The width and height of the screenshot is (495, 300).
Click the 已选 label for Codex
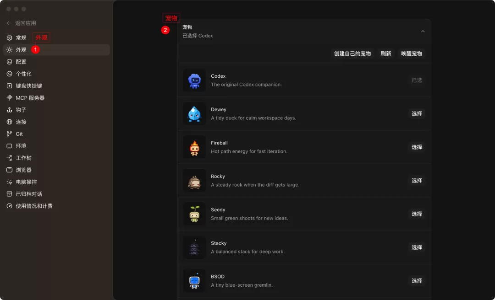(417, 80)
